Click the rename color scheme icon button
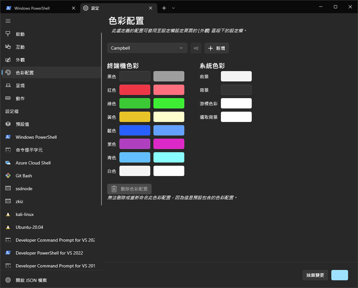This screenshot has height=288, width=358. coord(196,48)
